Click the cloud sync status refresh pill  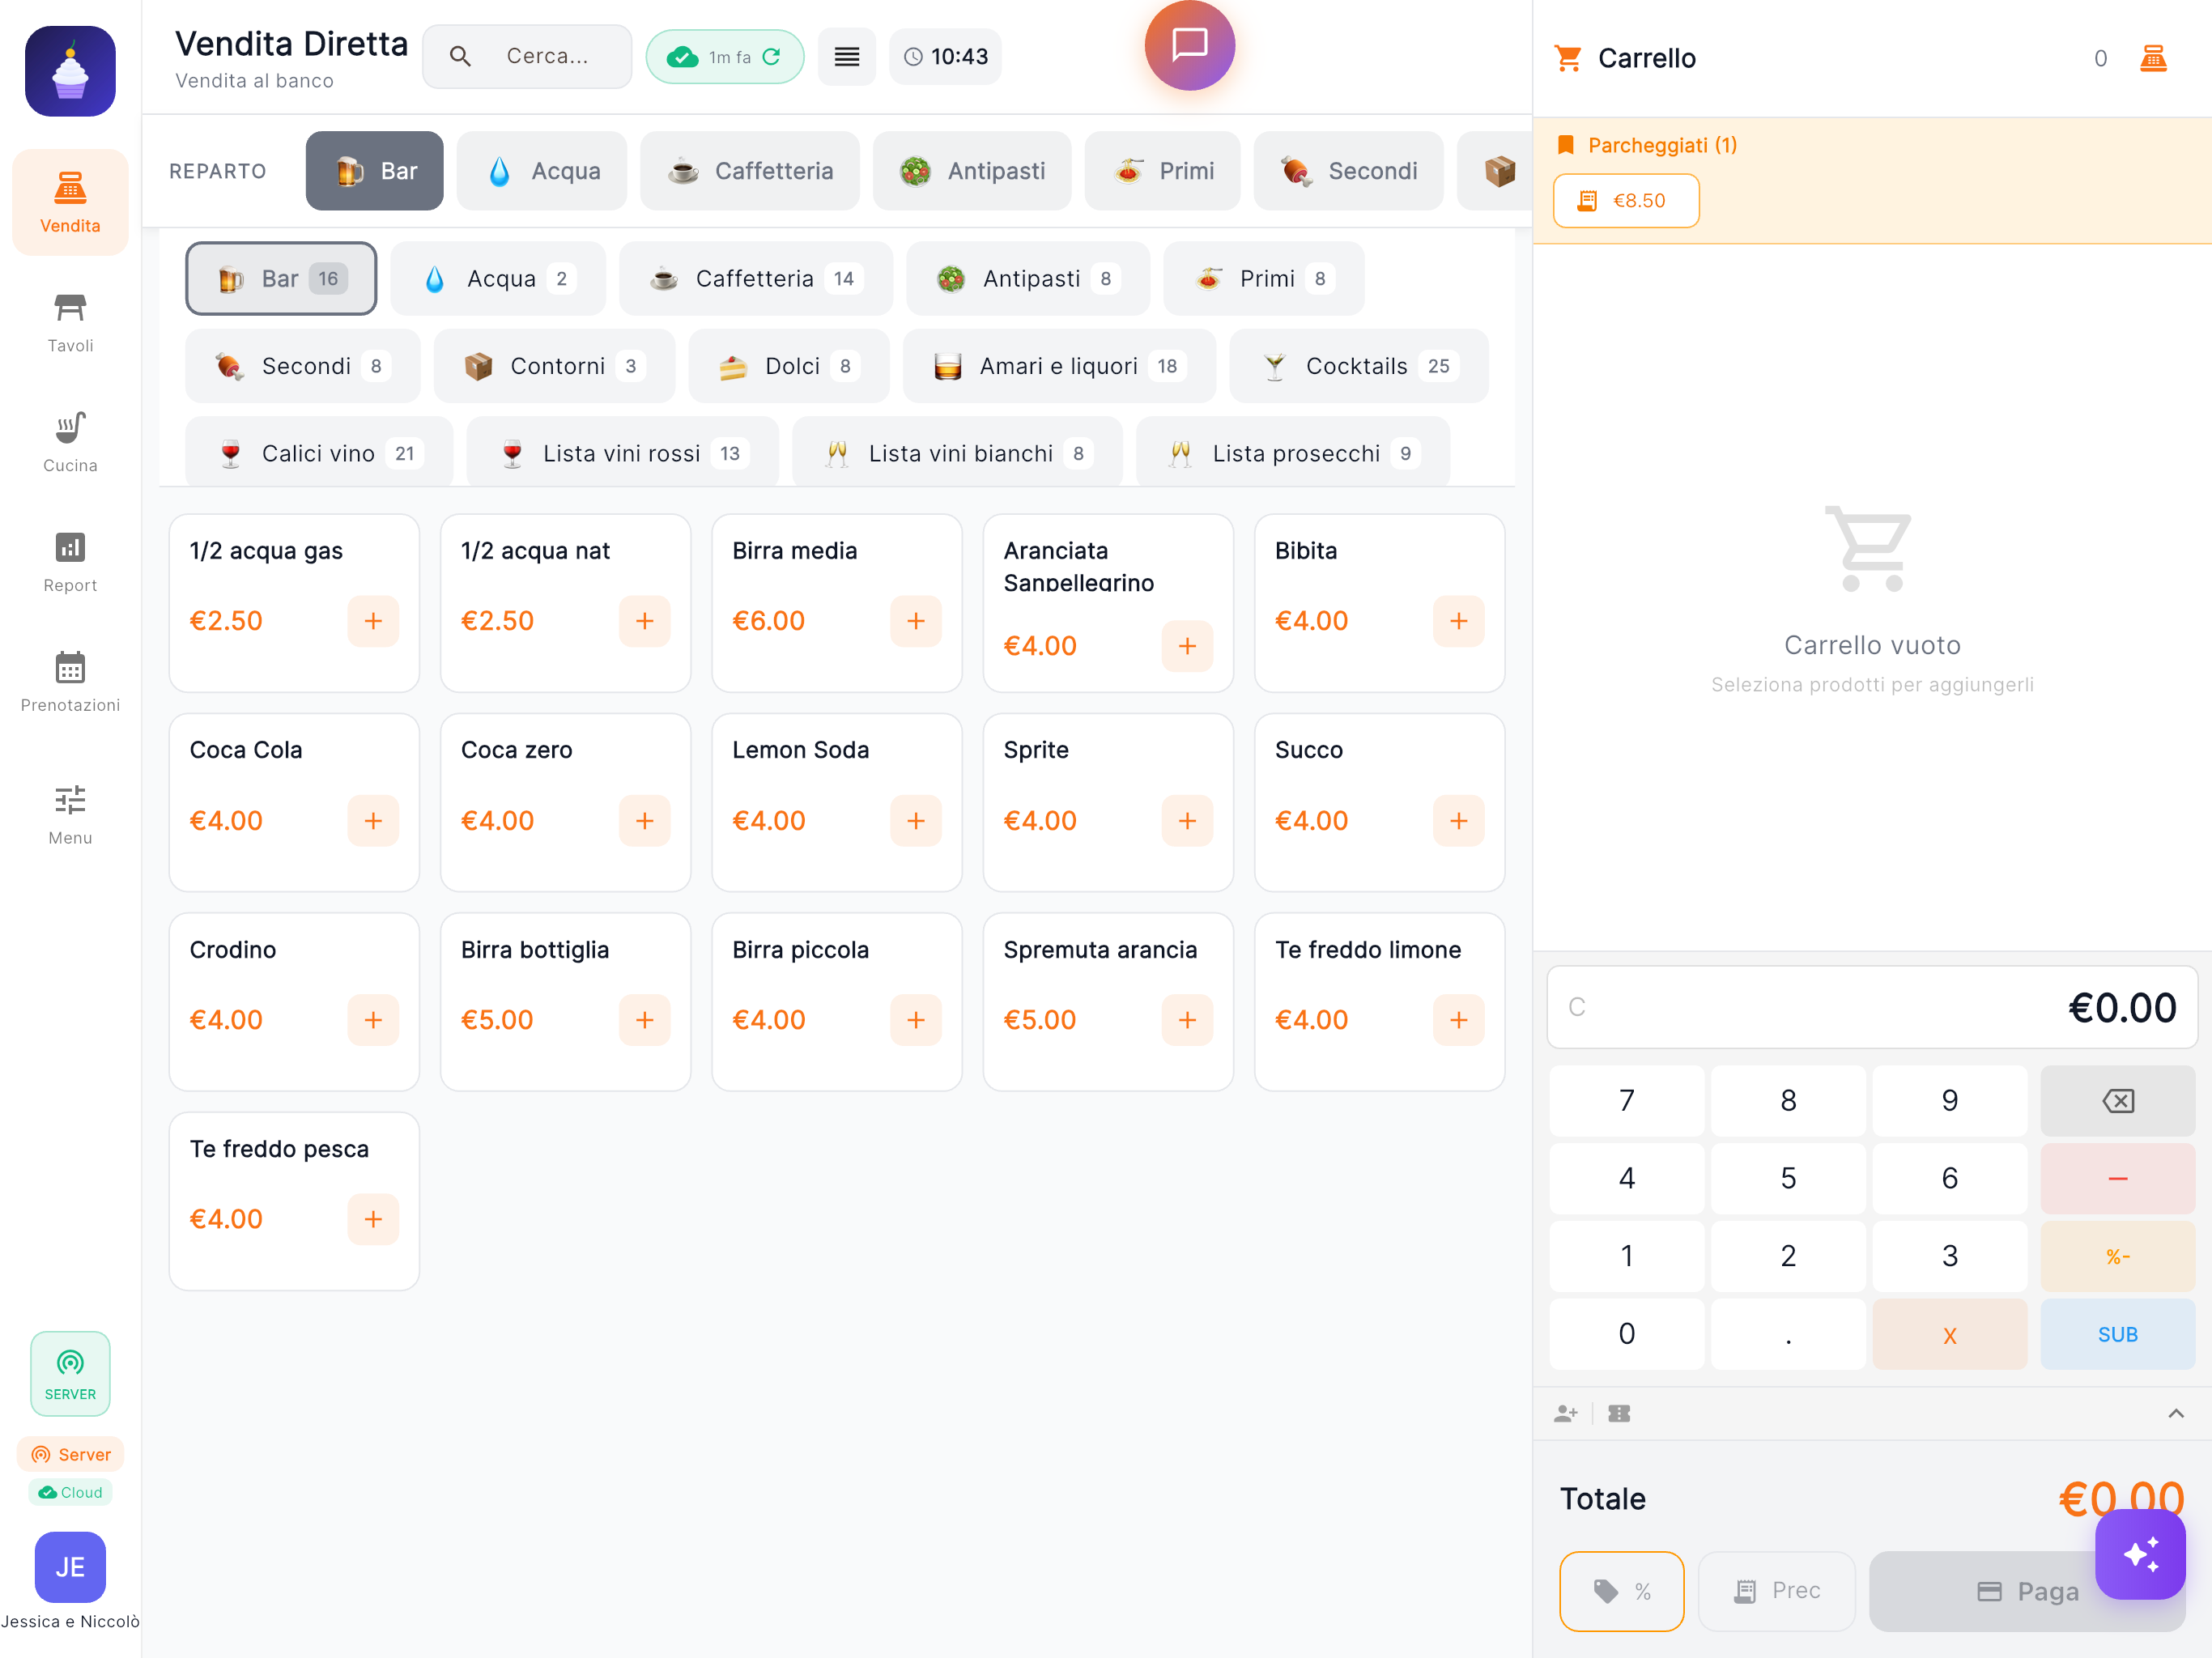pyautogui.click(x=724, y=57)
